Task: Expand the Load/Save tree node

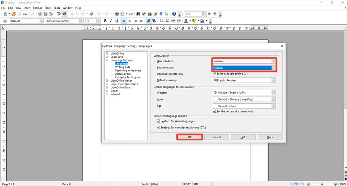Action: (x=107, y=57)
